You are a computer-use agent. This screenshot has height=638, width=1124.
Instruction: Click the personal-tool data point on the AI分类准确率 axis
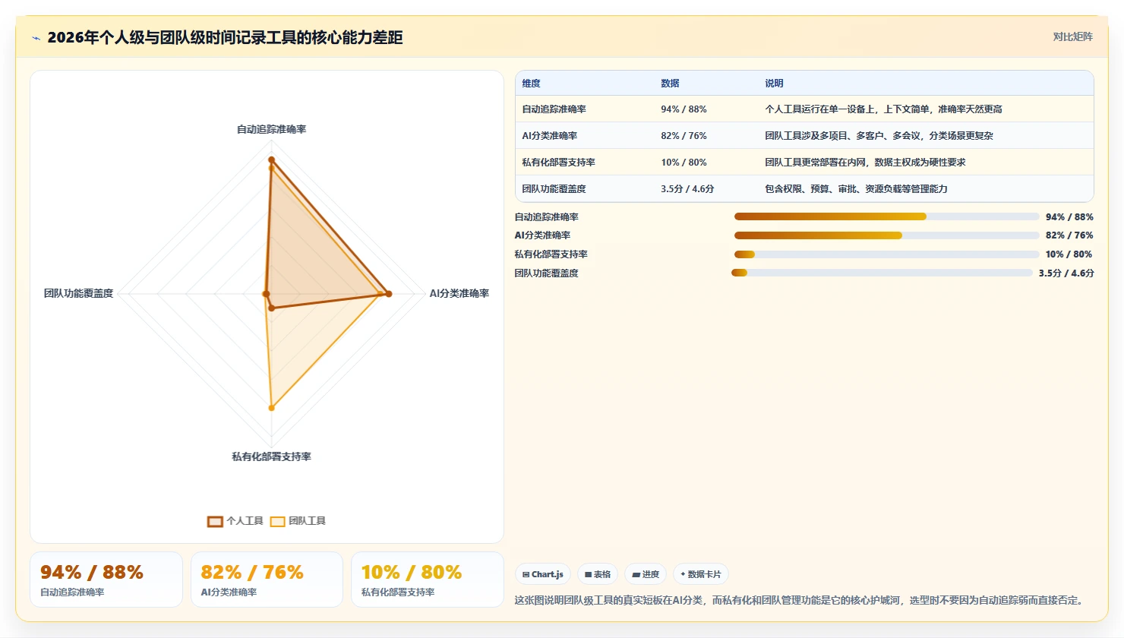[x=388, y=293]
